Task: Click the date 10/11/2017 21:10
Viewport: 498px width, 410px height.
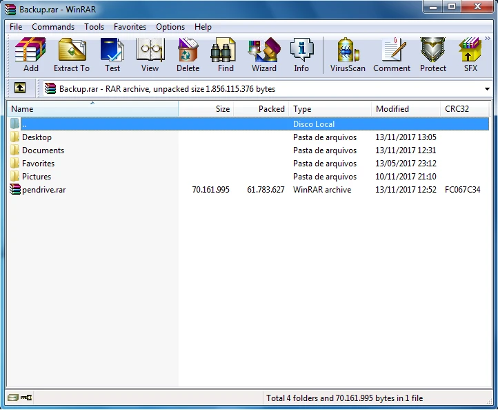Action: (406, 177)
